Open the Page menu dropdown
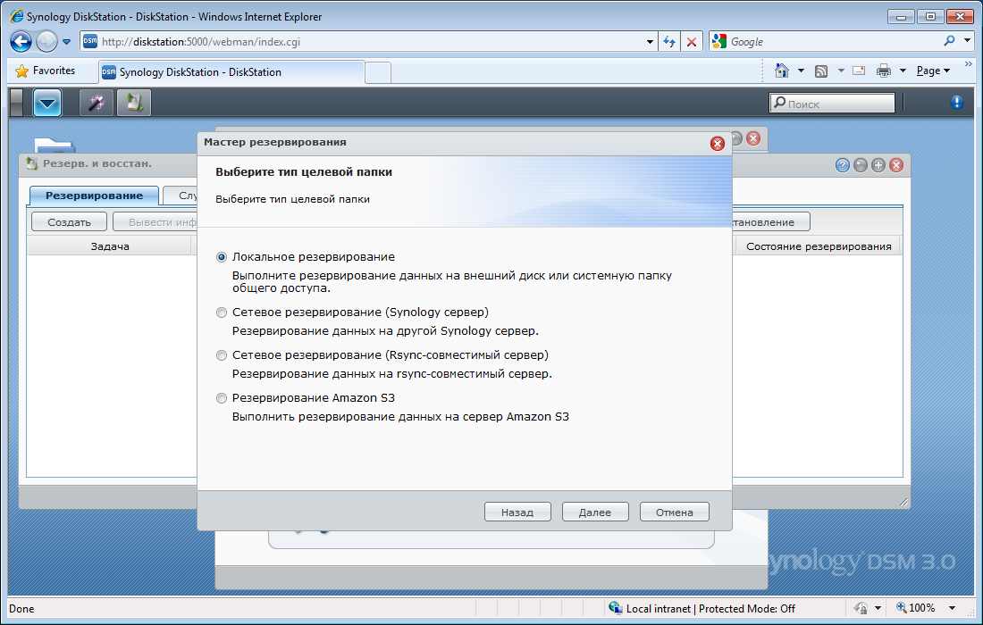This screenshot has height=625, width=983. (933, 71)
